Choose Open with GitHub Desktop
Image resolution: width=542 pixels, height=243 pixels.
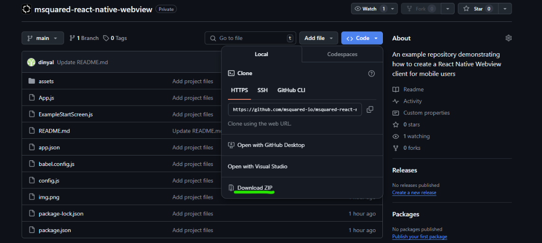(271, 145)
